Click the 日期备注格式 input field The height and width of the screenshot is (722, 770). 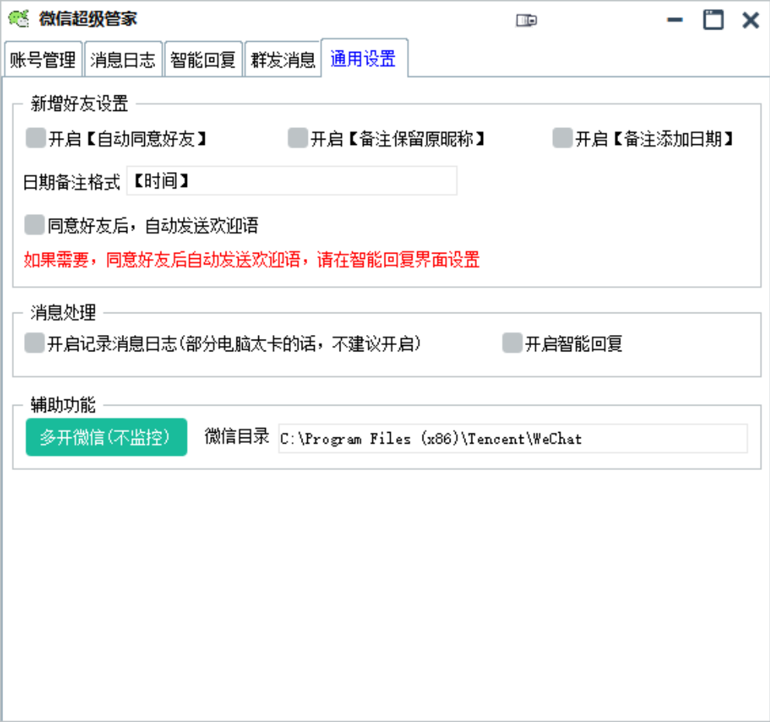click(292, 181)
